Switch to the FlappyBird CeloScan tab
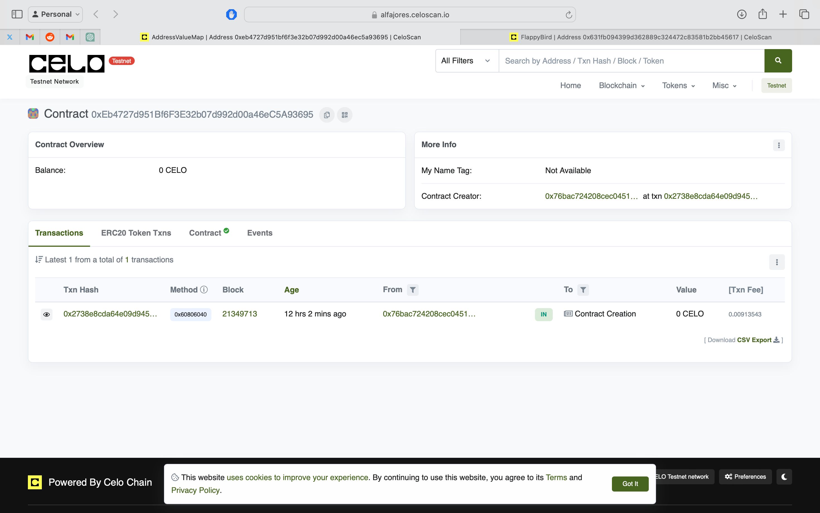This screenshot has width=820, height=513. 640,37
